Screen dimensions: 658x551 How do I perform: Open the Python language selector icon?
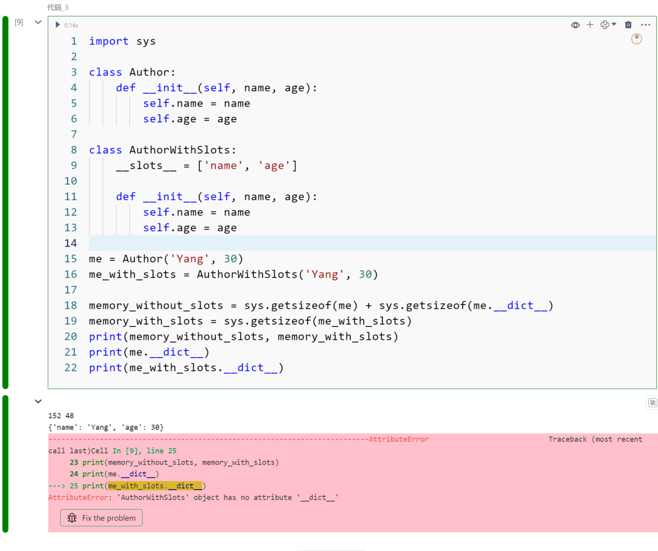click(x=605, y=25)
